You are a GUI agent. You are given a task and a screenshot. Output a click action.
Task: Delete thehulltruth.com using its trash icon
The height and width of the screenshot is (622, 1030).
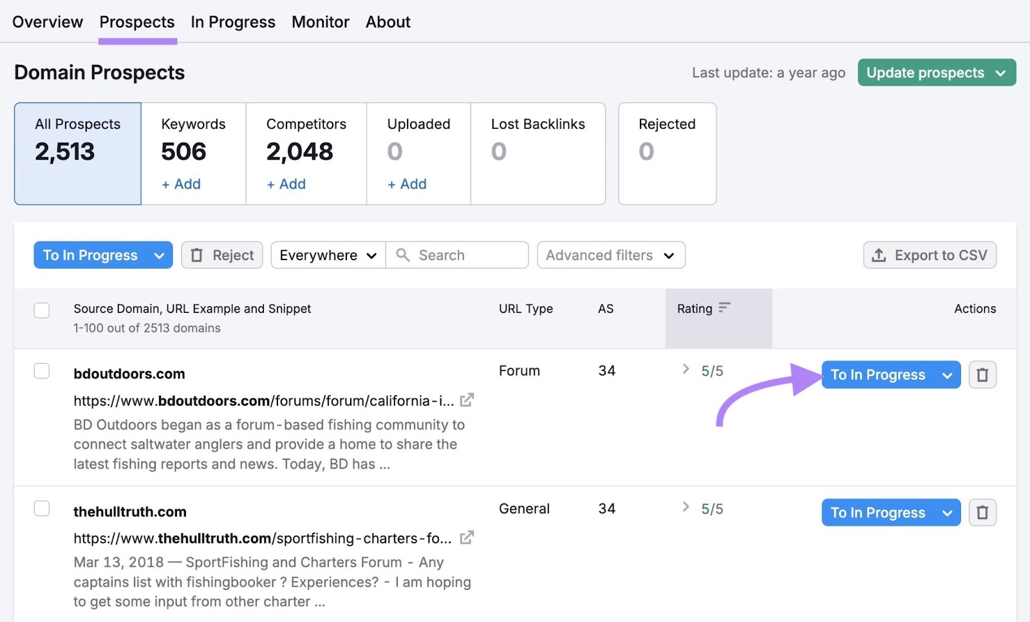pos(982,513)
